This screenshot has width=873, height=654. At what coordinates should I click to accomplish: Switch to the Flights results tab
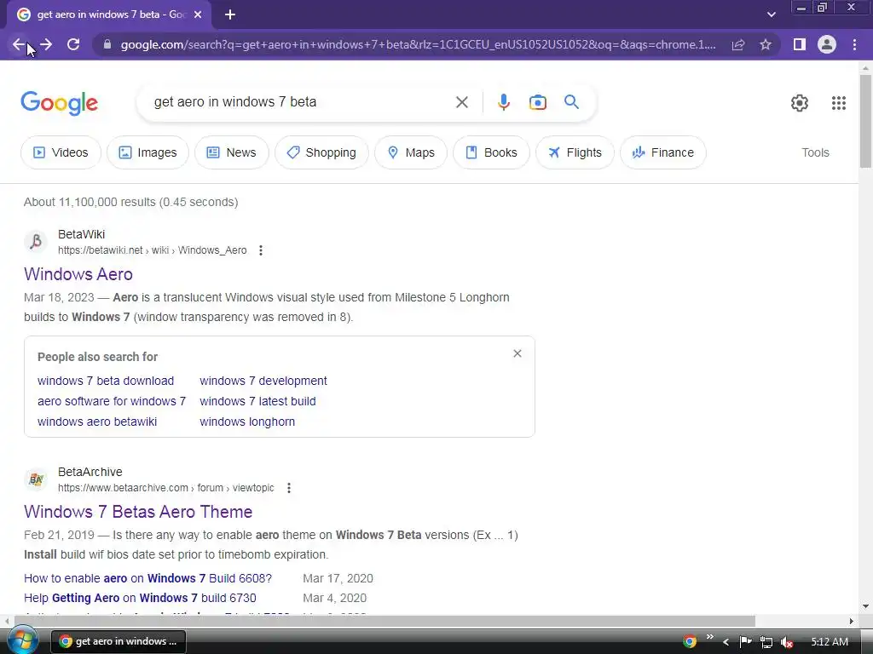tap(575, 152)
